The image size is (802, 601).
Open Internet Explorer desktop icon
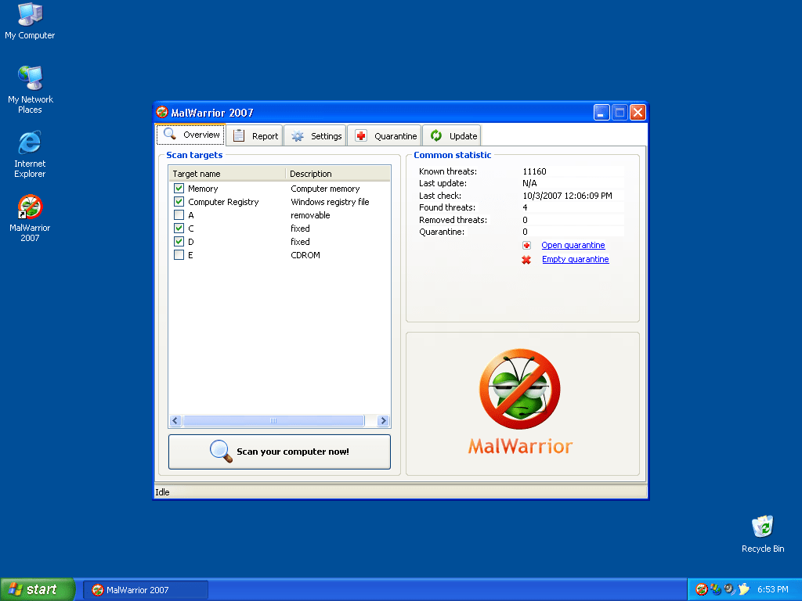click(x=30, y=143)
